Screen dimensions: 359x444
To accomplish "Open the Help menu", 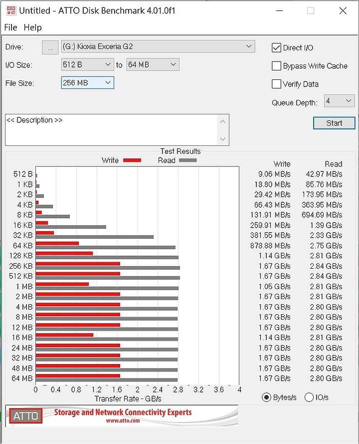I will pyautogui.click(x=33, y=27).
